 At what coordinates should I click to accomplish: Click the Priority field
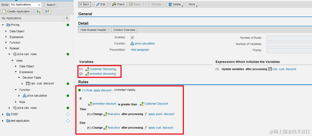pyautogui.click(x=289, y=51)
